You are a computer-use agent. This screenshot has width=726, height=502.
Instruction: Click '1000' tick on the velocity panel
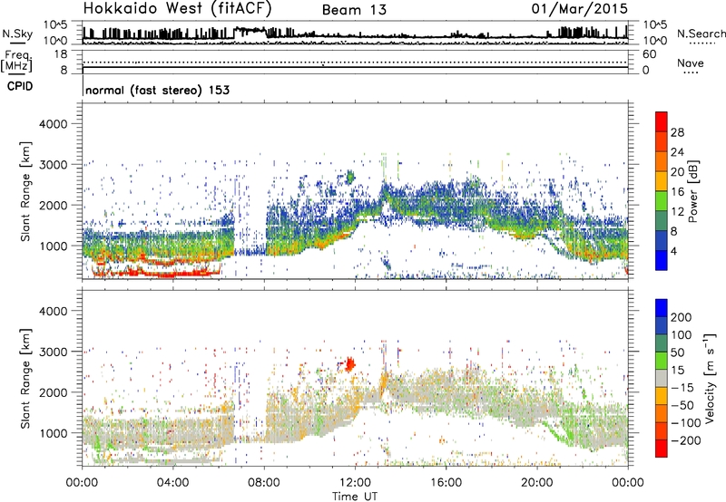pyautogui.click(x=54, y=433)
